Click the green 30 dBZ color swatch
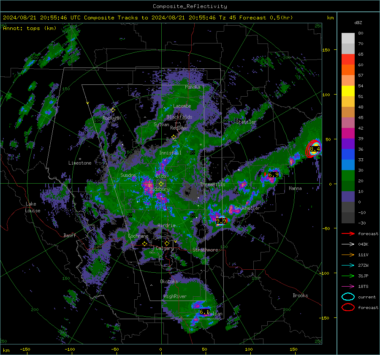 click(x=348, y=175)
